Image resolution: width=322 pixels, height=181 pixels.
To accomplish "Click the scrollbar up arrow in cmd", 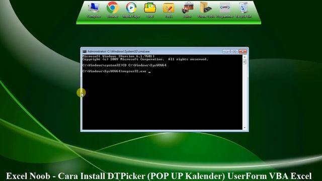I will point(245,57).
